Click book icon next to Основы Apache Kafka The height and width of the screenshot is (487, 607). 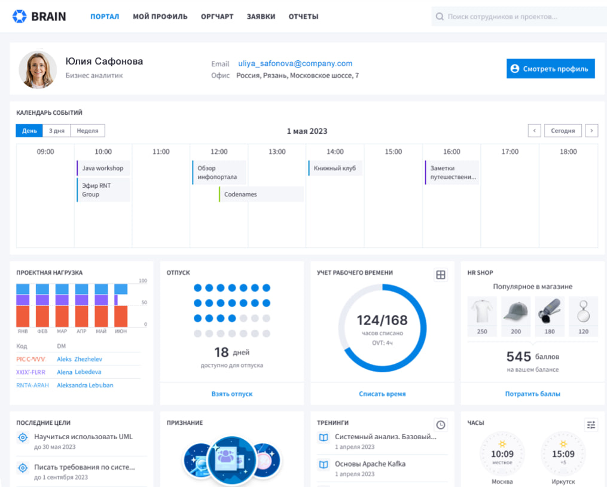(324, 464)
